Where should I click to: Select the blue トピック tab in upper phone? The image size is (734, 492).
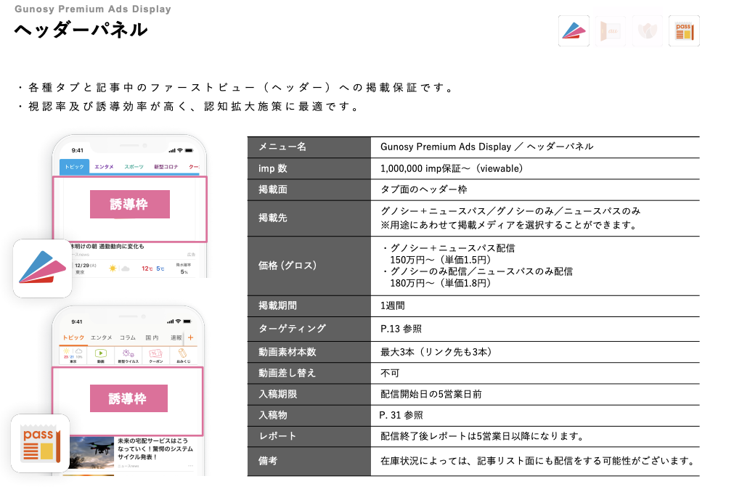(x=74, y=167)
